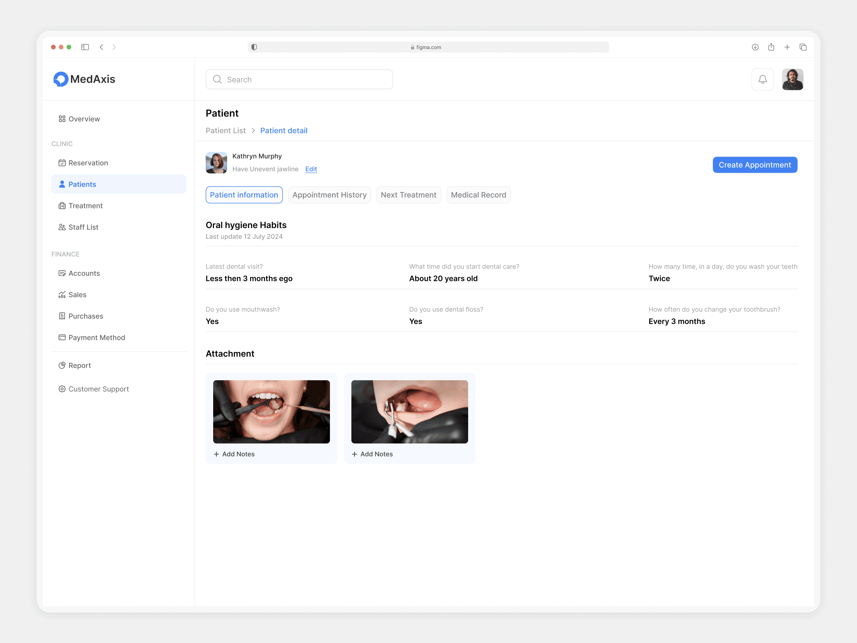
Task: Select the Medical Record tab
Action: 478,195
